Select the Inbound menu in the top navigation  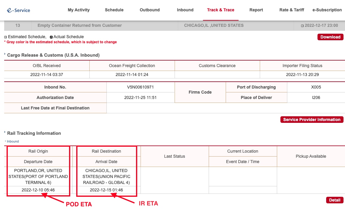(x=185, y=10)
